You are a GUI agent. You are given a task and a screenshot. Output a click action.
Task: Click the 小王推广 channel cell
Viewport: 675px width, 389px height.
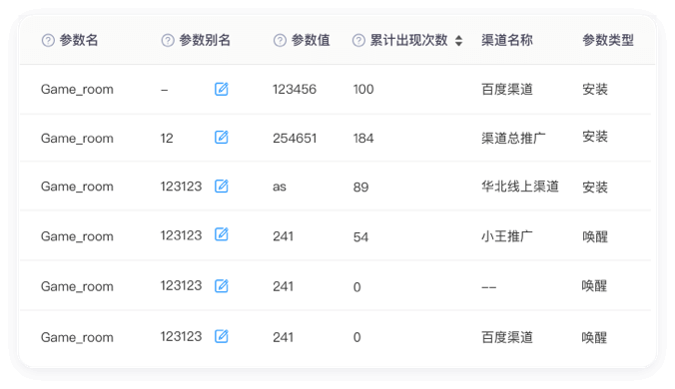(x=507, y=236)
